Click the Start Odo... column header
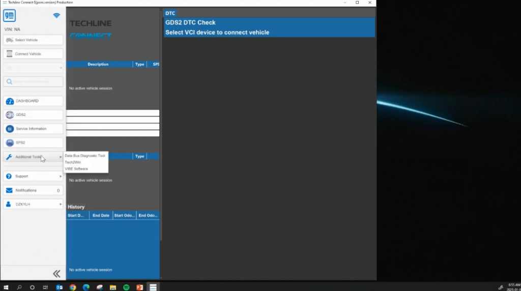 click(x=124, y=215)
